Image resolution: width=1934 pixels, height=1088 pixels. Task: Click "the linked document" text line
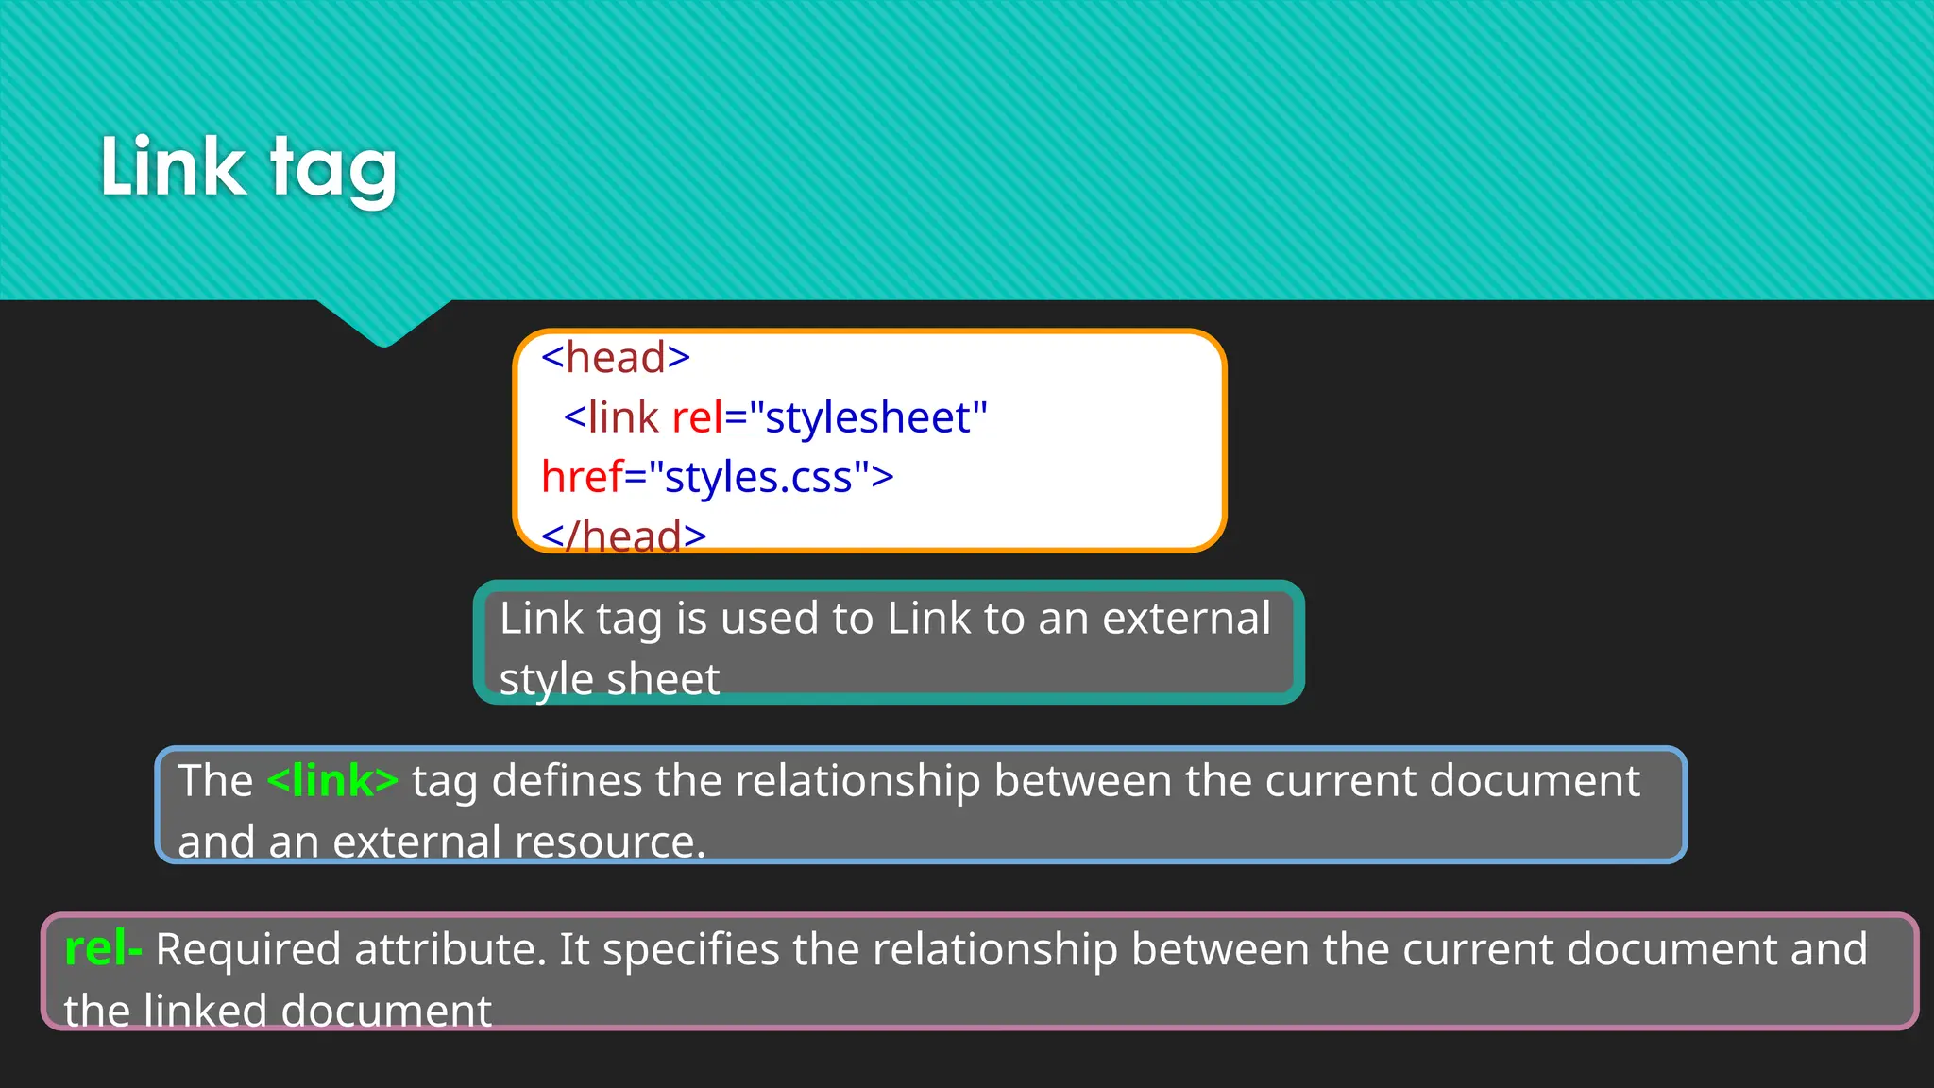click(278, 1011)
